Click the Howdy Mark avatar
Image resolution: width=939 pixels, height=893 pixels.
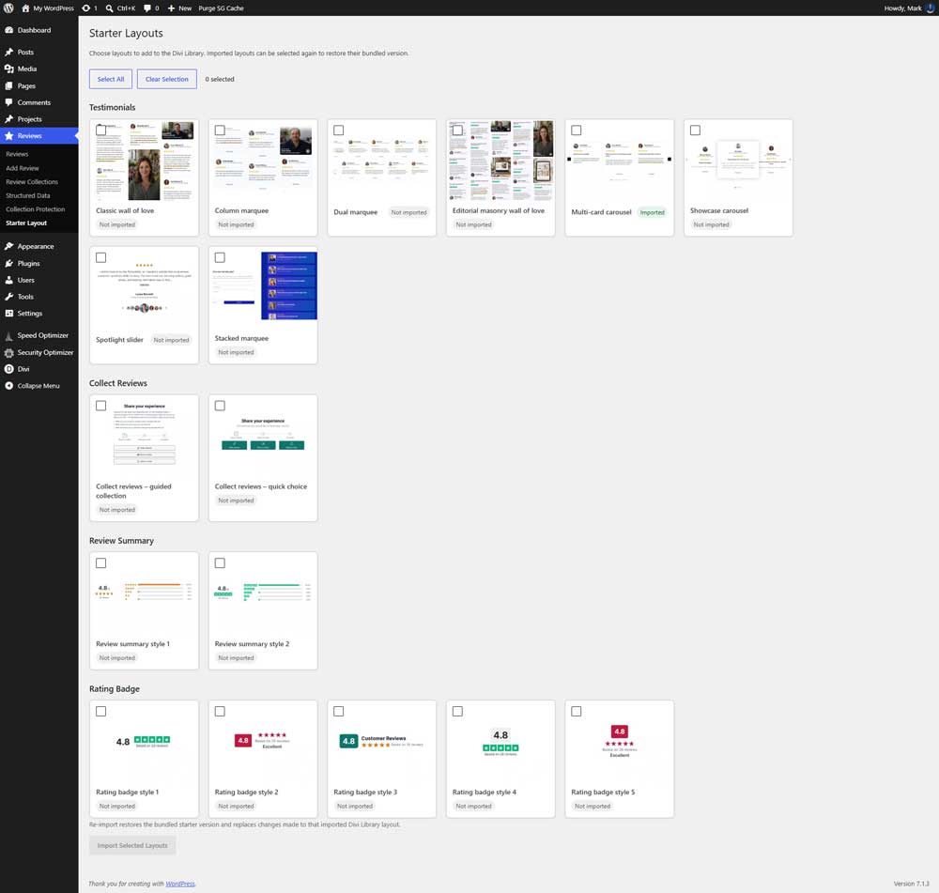(930, 8)
